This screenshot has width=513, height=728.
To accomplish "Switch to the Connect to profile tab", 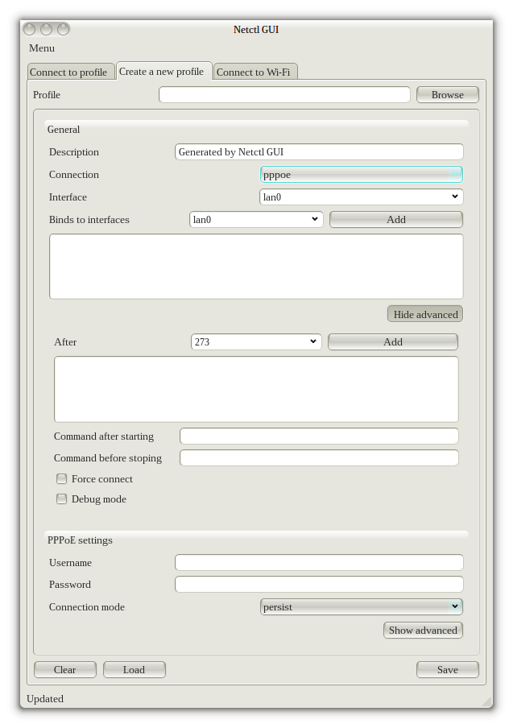I will pyautogui.click(x=68, y=72).
